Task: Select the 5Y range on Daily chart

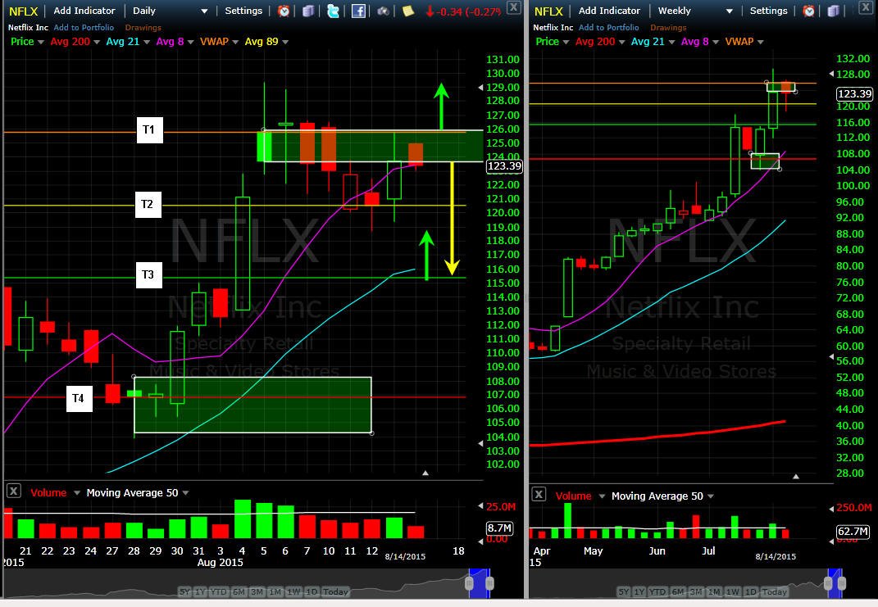Action: tap(184, 592)
